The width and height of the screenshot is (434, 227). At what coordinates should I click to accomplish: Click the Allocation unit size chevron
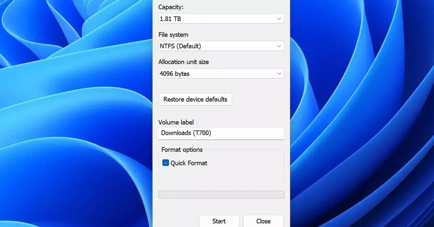click(278, 73)
